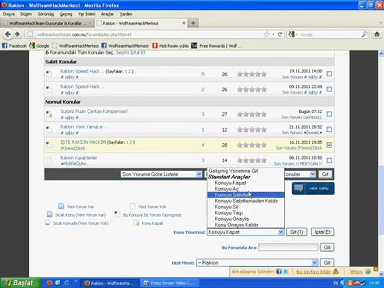Go forward with the browser forward arrow
Viewport: 384px width, 288px height.
tap(17, 34)
